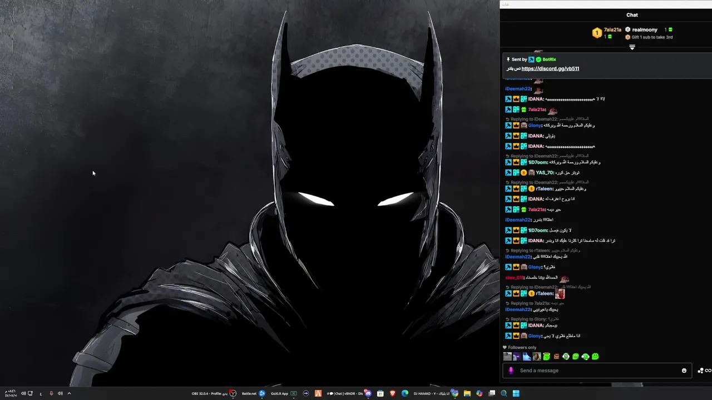Image resolution: width=712 pixels, height=400 pixels.
Task: Switch to Discord Chat vBNDR window
Action: (x=349, y=393)
